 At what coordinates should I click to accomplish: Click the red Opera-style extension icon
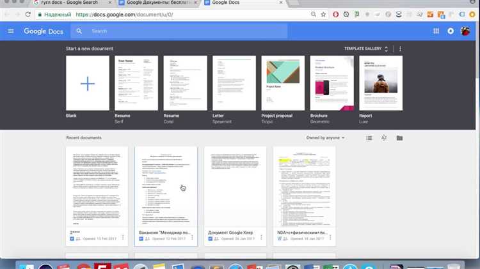tap(336, 14)
